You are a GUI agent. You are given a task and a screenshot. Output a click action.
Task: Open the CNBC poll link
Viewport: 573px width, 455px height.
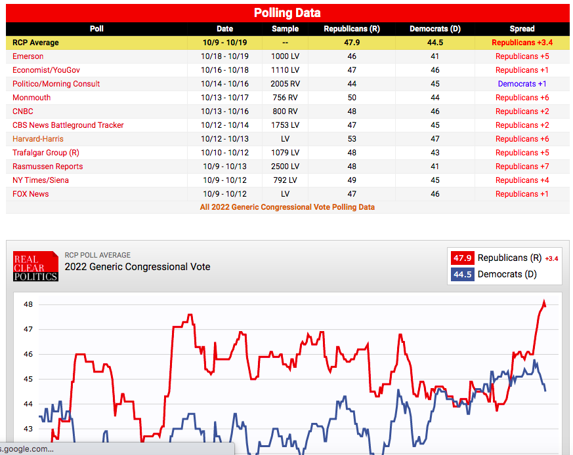[x=23, y=111]
